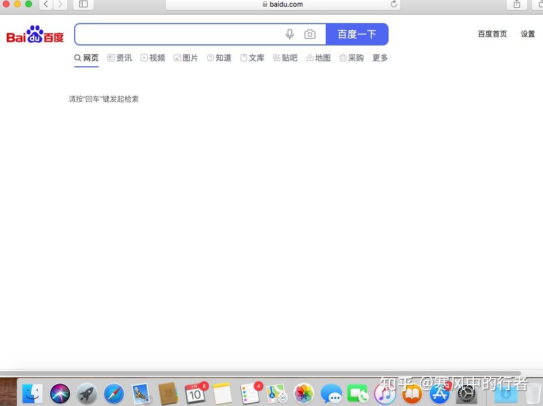Click the Safari share button
Image resolution: width=543 pixels, height=406 pixels.
[x=517, y=4]
